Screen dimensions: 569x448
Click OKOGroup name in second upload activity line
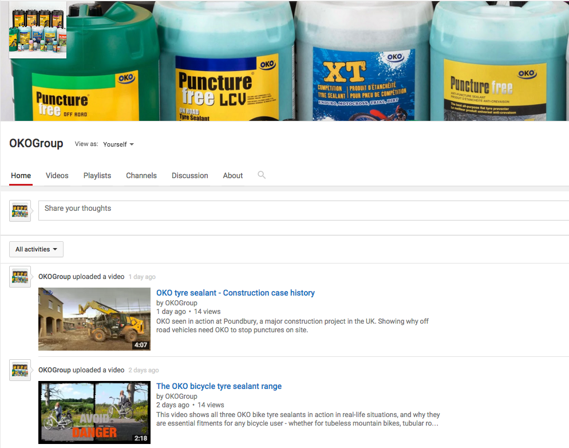54,370
